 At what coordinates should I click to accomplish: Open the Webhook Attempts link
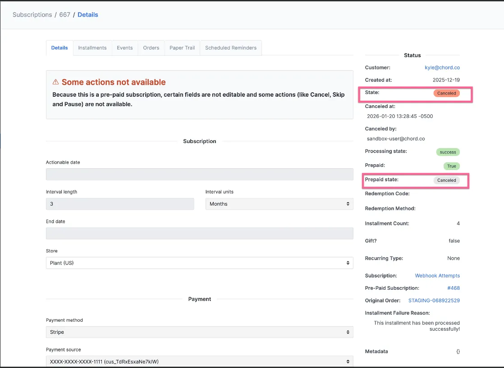tap(437, 276)
